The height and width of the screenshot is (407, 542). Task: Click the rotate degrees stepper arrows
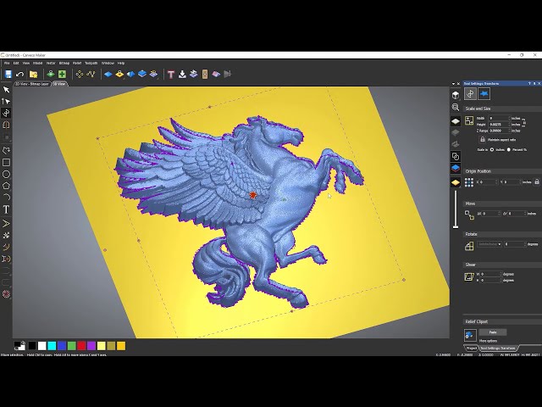point(525,244)
